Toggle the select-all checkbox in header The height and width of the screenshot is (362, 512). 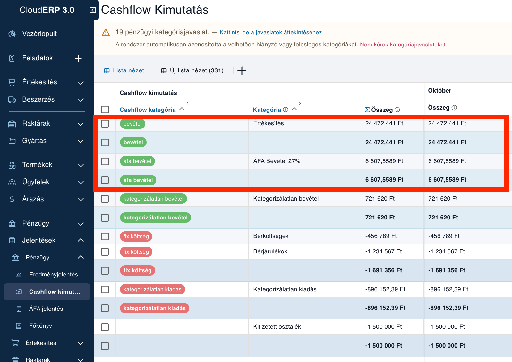tap(105, 110)
